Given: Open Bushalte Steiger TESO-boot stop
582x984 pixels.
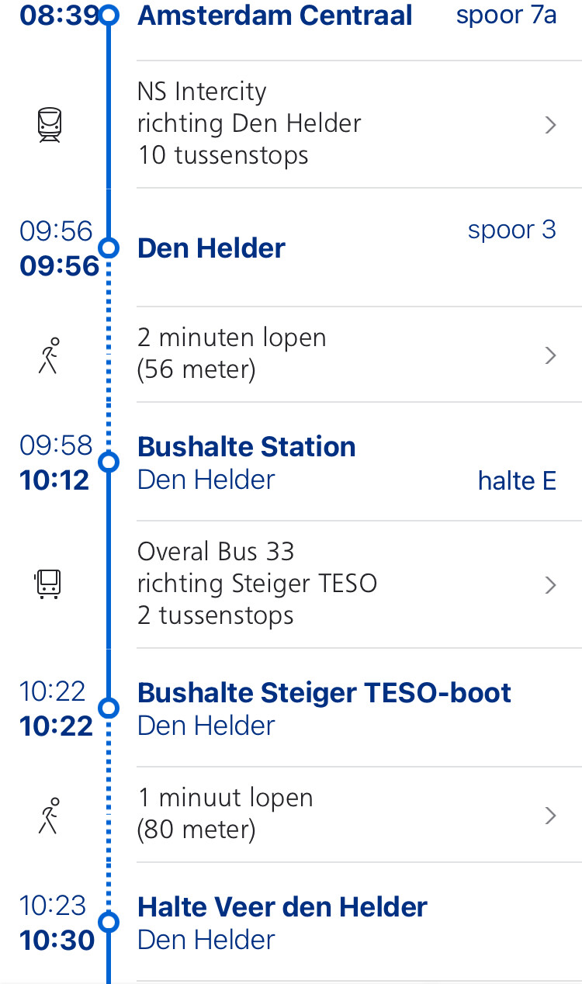Looking at the screenshot, I should click(324, 692).
